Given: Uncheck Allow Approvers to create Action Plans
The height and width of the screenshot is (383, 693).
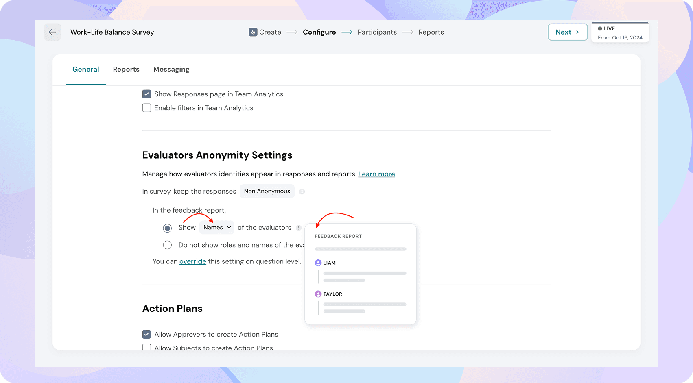Looking at the screenshot, I should 146,335.
